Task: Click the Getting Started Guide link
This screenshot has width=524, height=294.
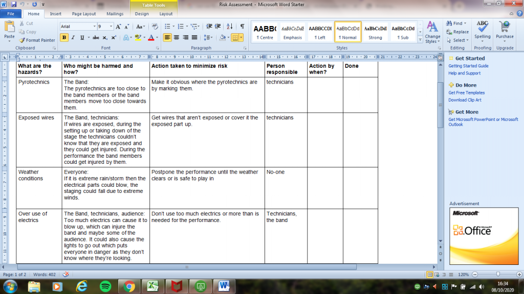Action: [x=468, y=66]
